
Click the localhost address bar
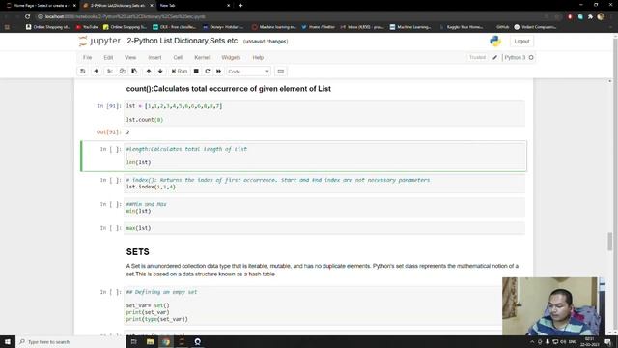tap(292, 16)
